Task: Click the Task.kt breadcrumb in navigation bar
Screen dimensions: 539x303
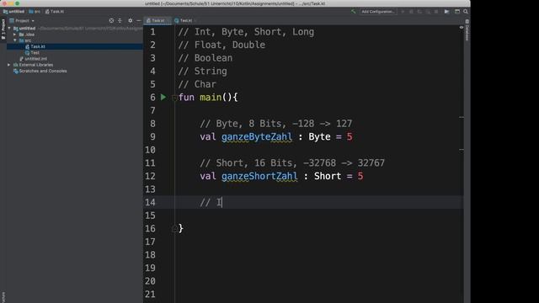Action: (x=55, y=11)
